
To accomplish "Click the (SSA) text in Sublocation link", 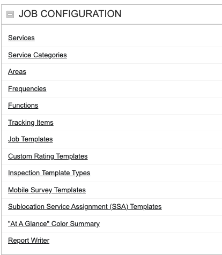I will click(x=119, y=207).
